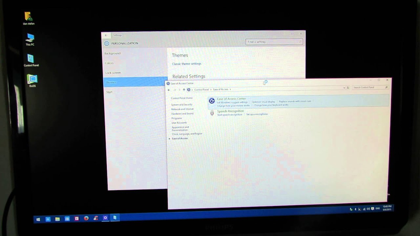The image size is (420, 236).
Task: Open Network and Internet category
Action: (x=182, y=109)
